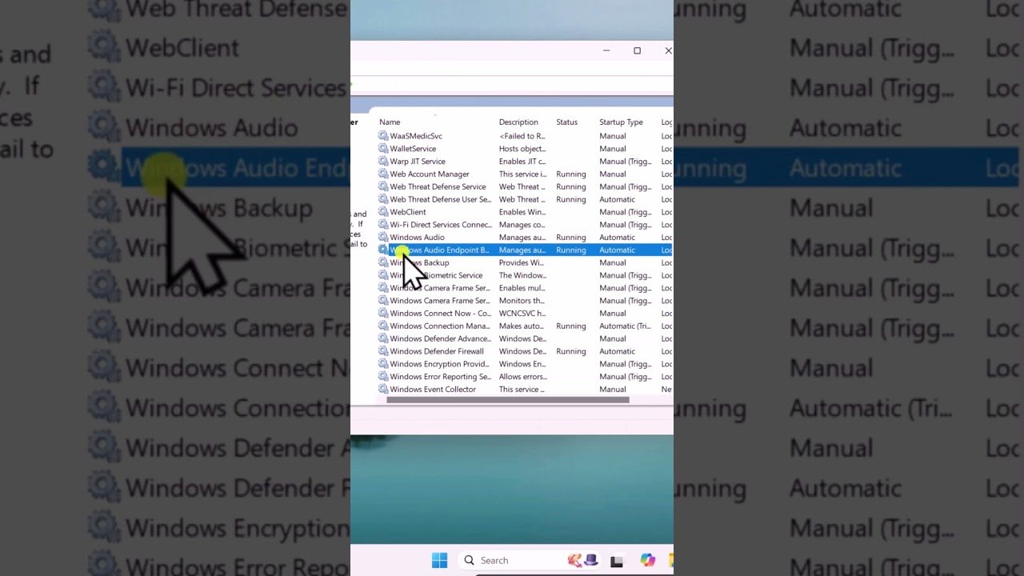
Task: Click the 'Makes auto...' description cell
Action: tap(521, 326)
